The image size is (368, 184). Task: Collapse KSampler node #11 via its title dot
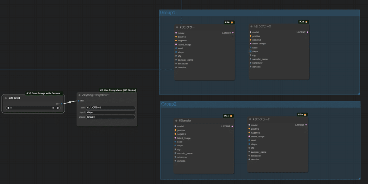[176, 121]
